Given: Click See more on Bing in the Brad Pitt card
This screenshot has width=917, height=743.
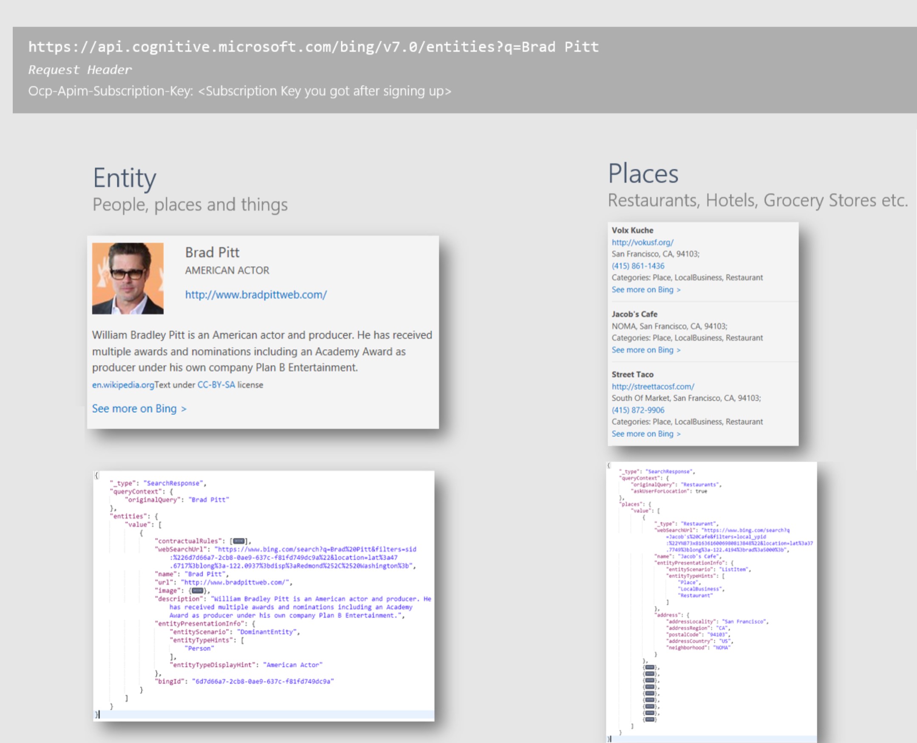Looking at the screenshot, I should [x=139, y=409].
